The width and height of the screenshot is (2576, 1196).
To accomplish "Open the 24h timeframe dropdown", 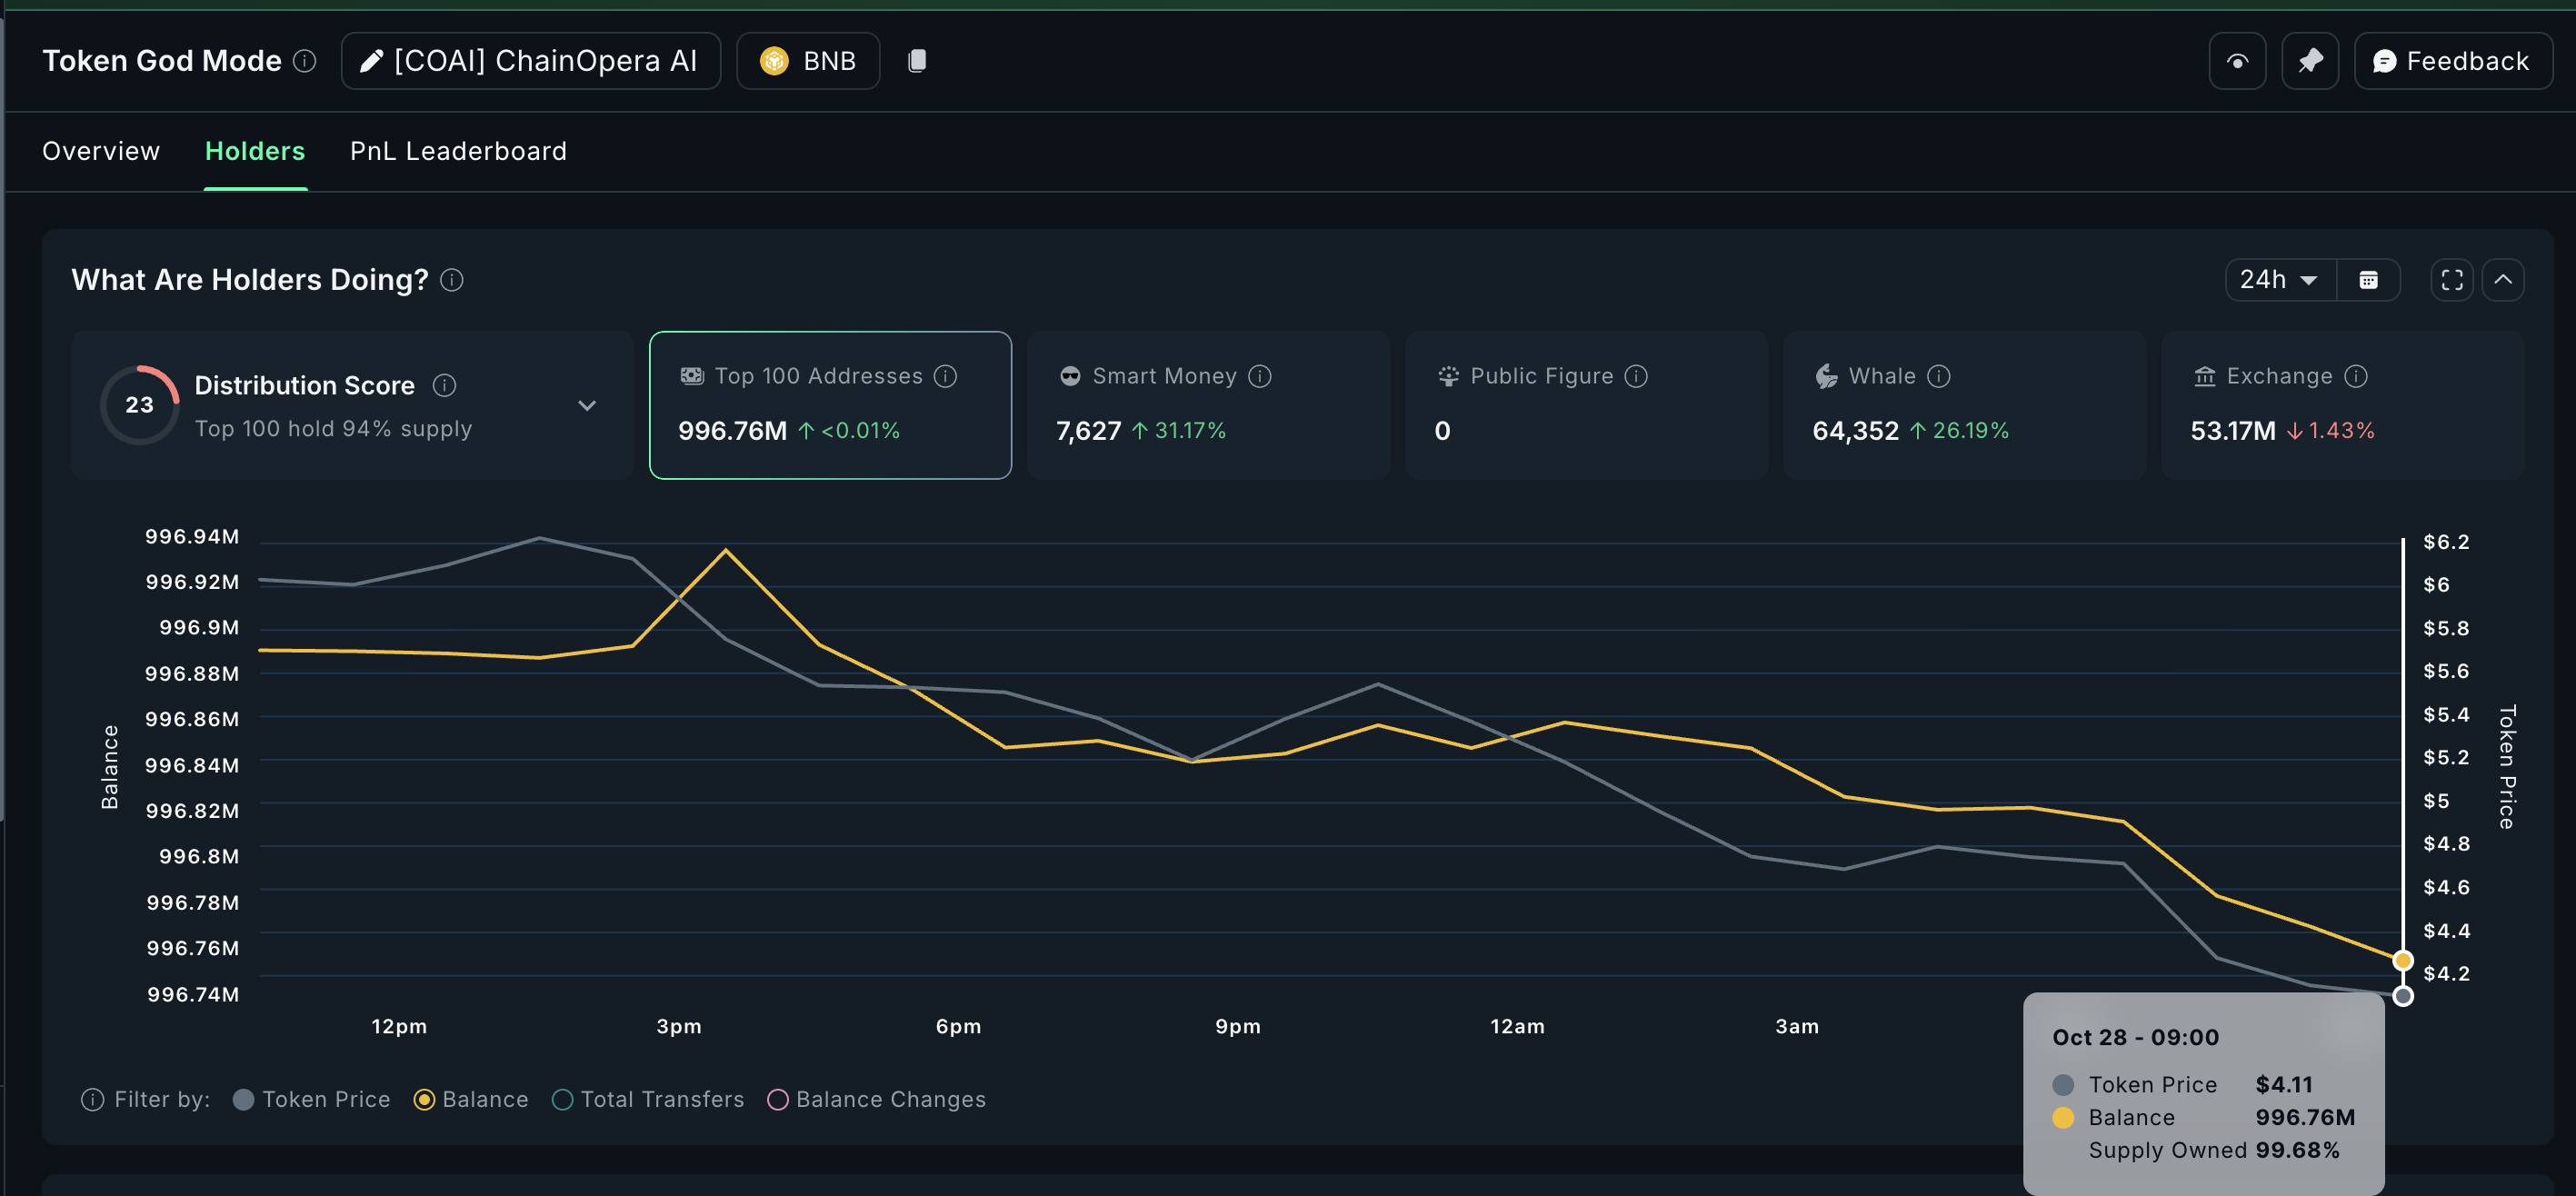I will pyautogui.click(x=2279, y=280).
